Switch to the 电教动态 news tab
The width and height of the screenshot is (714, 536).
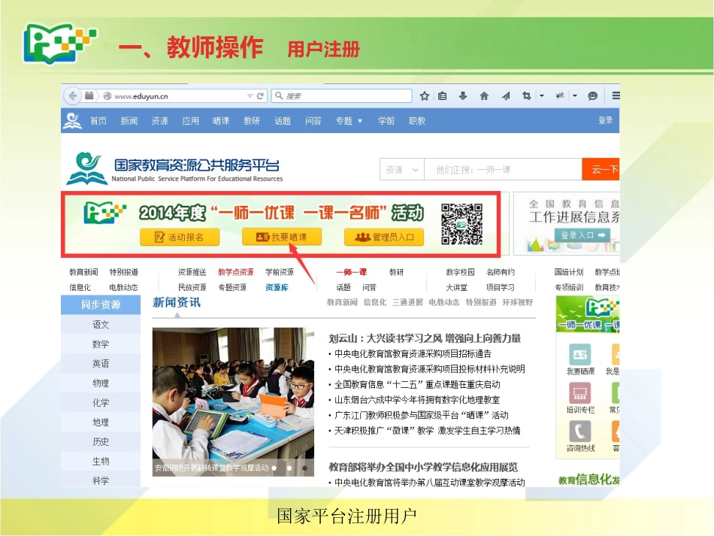click(x=444, y=302)
